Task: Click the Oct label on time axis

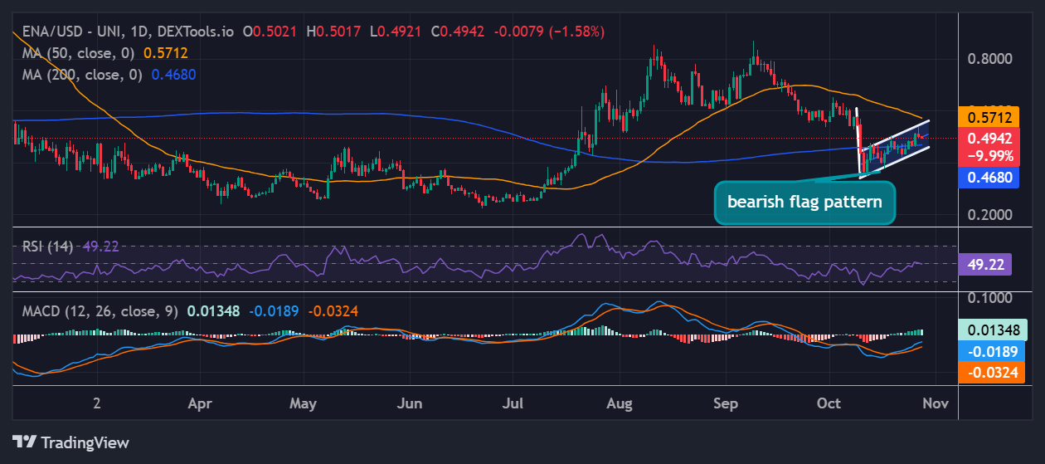Action: click(x=830, y=403)
